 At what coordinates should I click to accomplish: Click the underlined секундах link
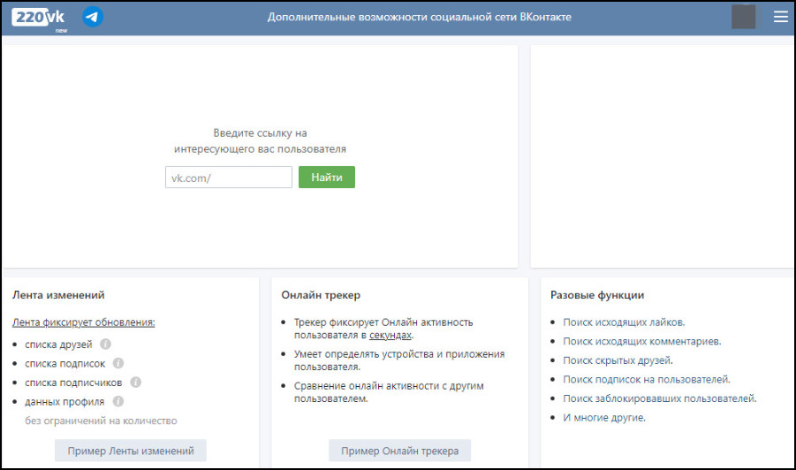tap(390, 336)
